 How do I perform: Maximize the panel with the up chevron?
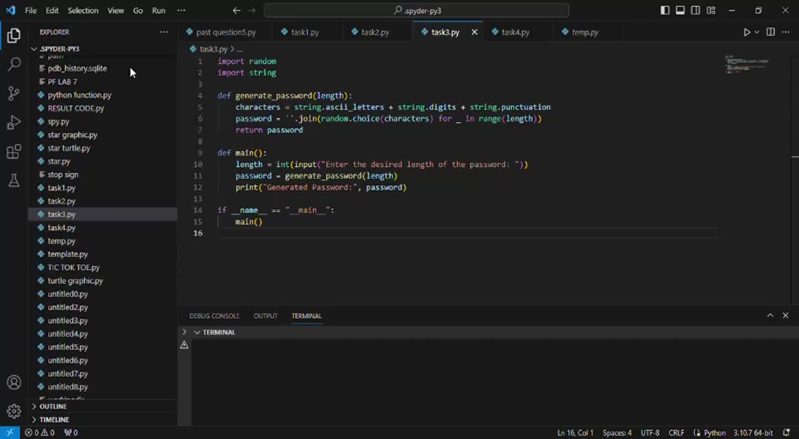pyautogui.click(x=770, y=315)
